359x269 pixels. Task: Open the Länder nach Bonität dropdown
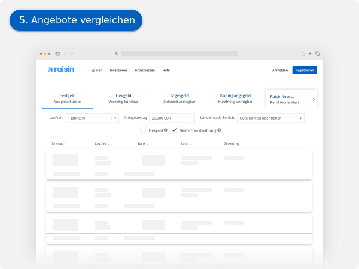(270, 118)
